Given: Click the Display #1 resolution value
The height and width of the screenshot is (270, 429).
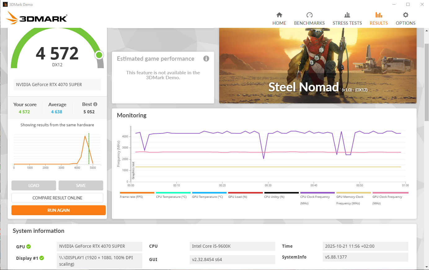Looking at the screenshot, I should tap(100, 261).
